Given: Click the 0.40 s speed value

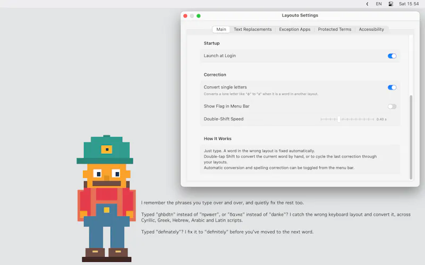Looking at the screenshot, I should [x=381, y=119].
